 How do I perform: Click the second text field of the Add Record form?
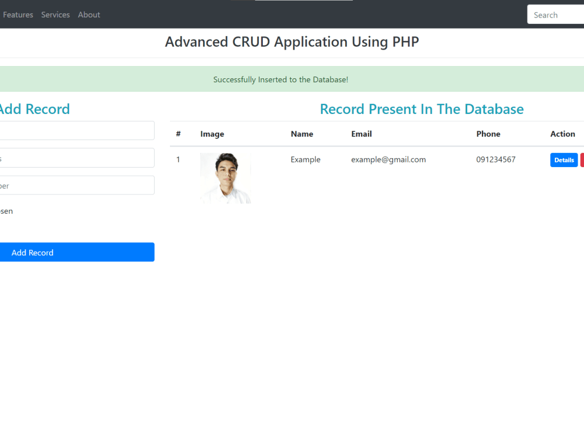click(77, 157)
